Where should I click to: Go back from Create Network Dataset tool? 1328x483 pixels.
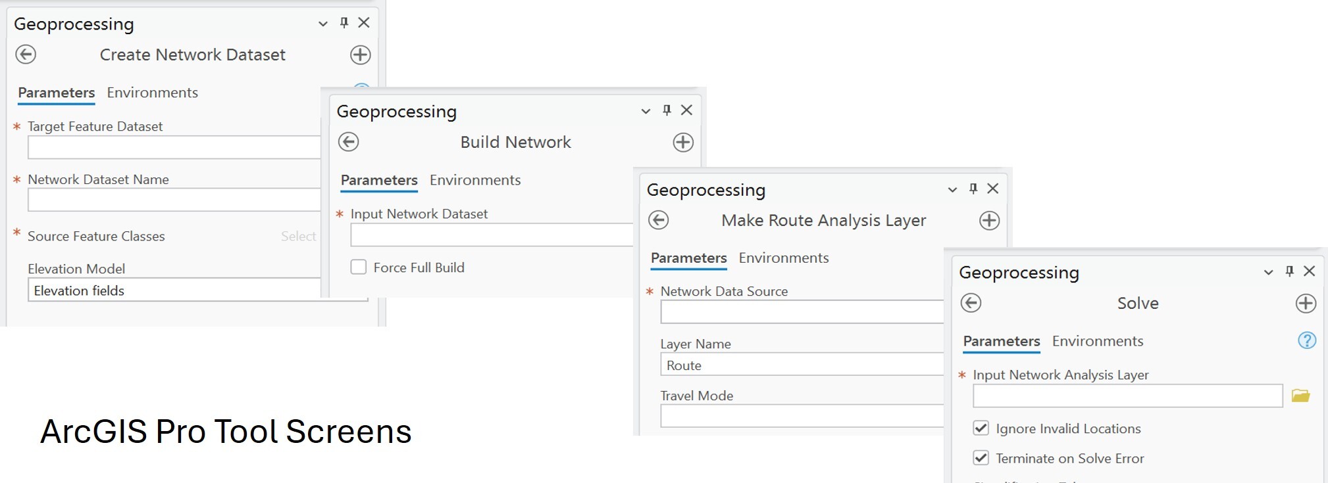(26, 55)
